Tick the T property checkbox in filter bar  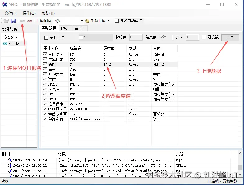pyautogui.click(x=81, y=37)
